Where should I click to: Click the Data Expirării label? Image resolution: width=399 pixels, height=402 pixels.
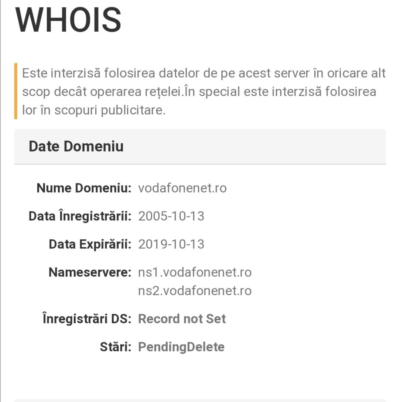pyautogui.click(x=90, y=244)
